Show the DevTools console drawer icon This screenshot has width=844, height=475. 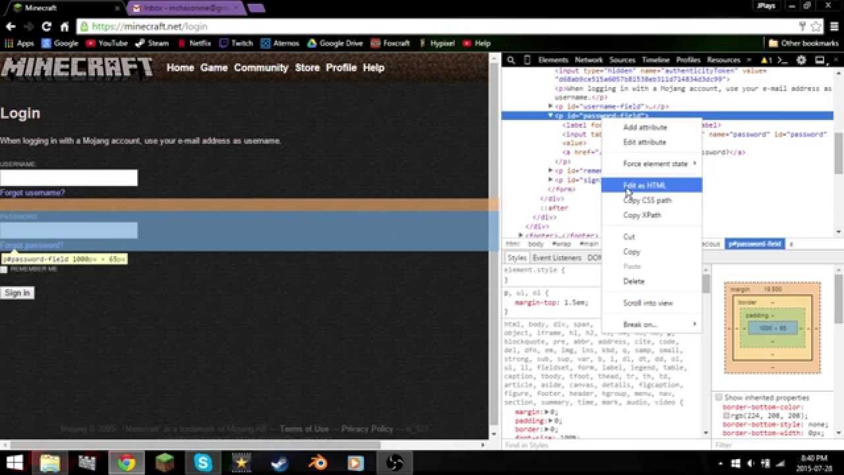pos(783,59)
